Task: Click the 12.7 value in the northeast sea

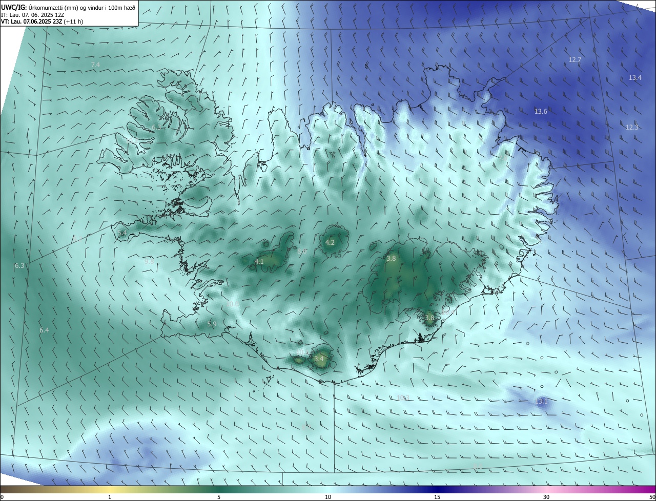Action: (x=575, y=59)
